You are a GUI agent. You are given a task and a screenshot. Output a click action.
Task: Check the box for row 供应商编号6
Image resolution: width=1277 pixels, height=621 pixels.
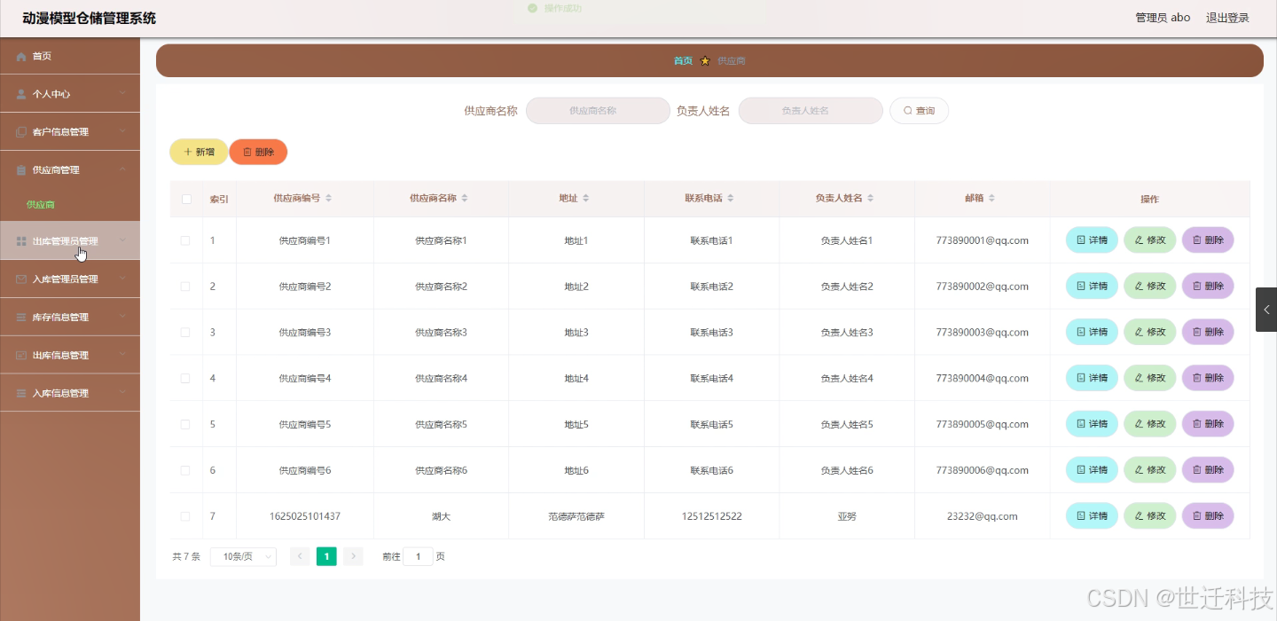185,470
